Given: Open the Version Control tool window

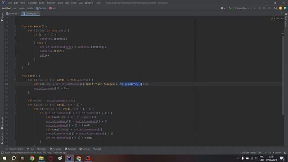Looking at the screenshot, I should (15, 149).
